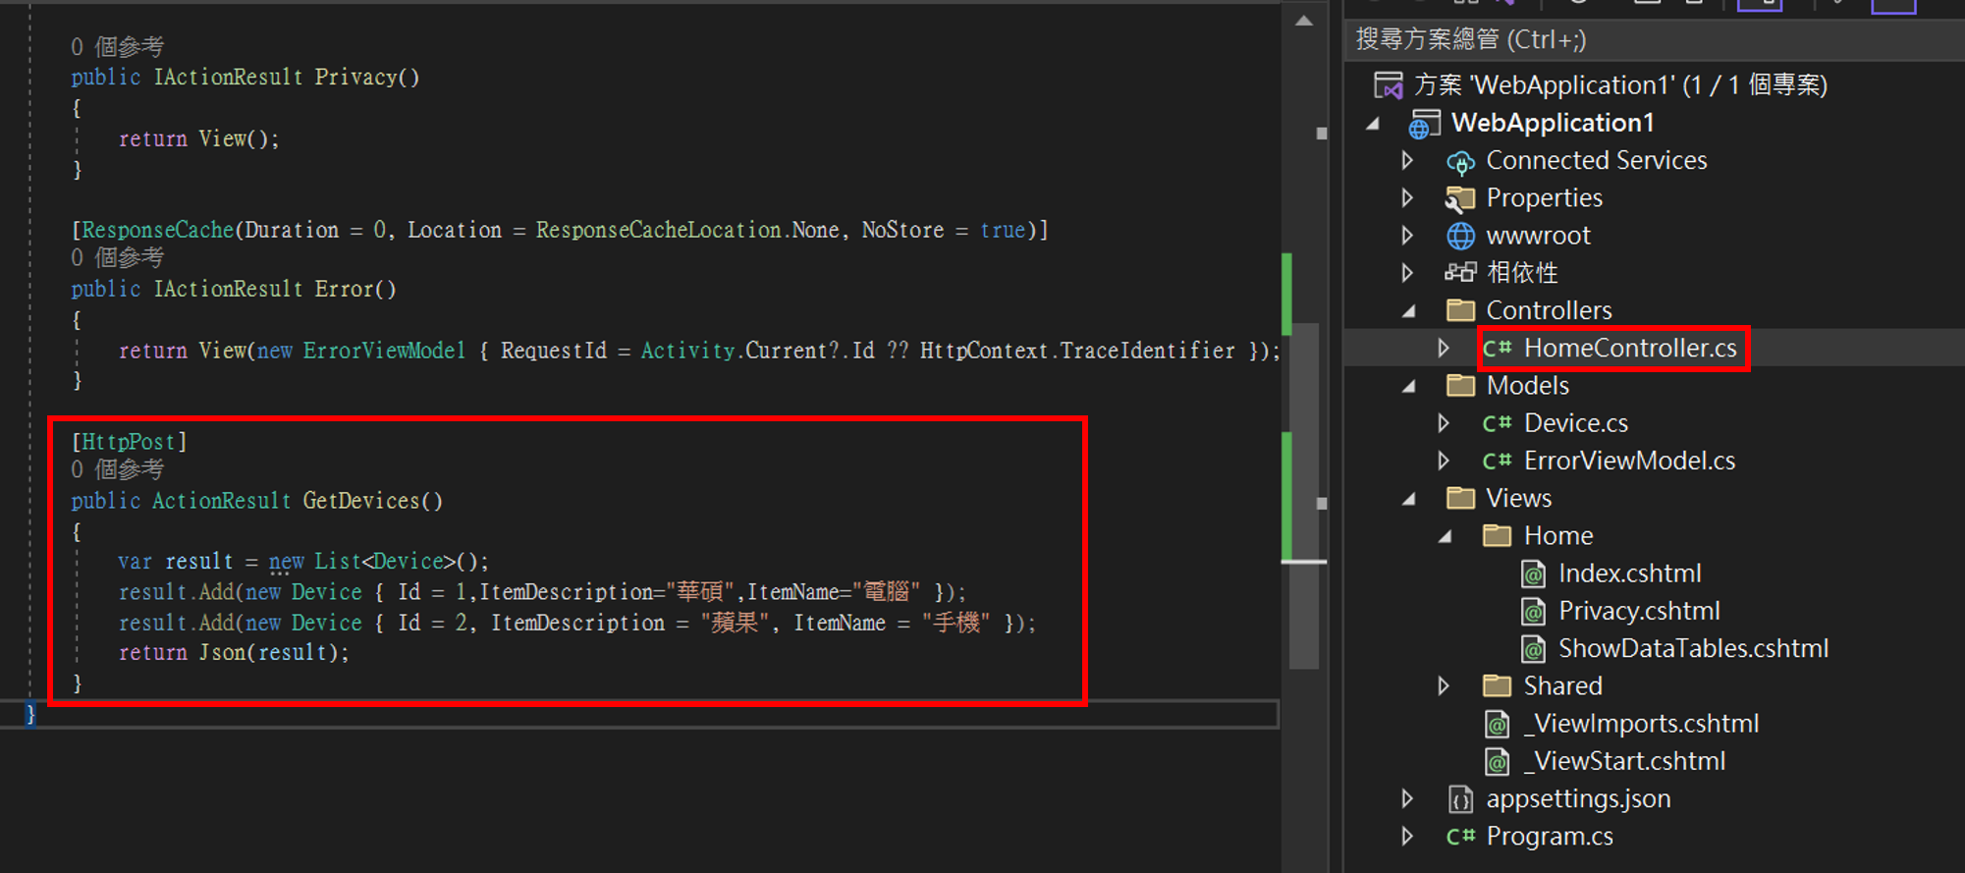Collapse the Controllers folder

pyautogui.click(x=1409, y=310)
